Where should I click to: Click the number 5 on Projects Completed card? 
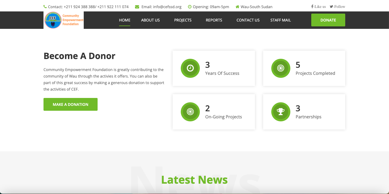click(x=298, y=65)
